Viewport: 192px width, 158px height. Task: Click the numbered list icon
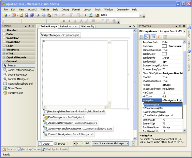(108, 21)
